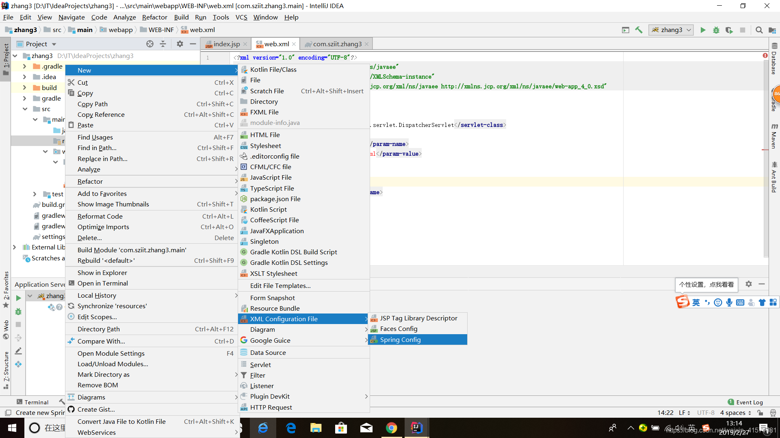Click the Debug bug icon in toolbar
The height and width of the screenshot is (438, 780).
point(716,30)
